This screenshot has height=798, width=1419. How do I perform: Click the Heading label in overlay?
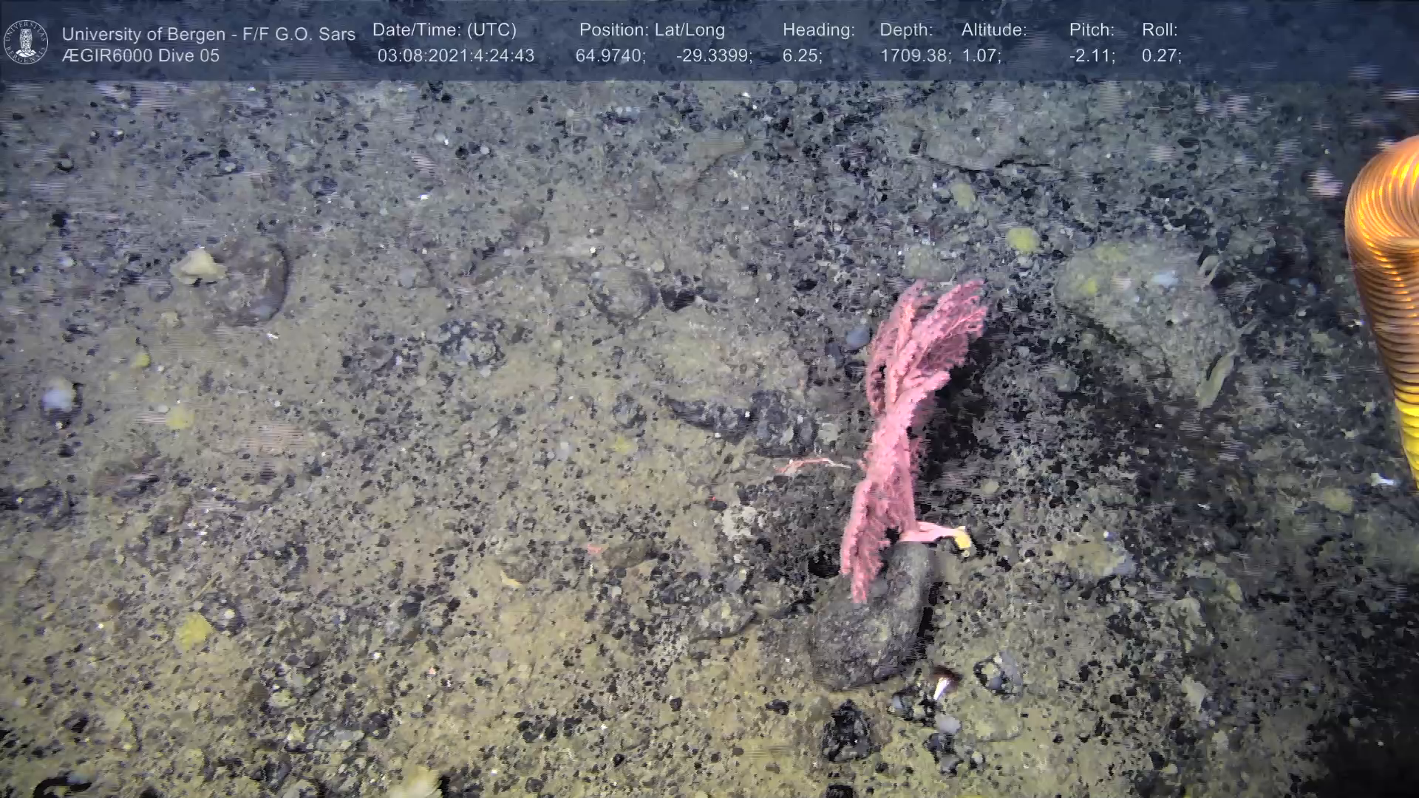[x=818, y=30]
